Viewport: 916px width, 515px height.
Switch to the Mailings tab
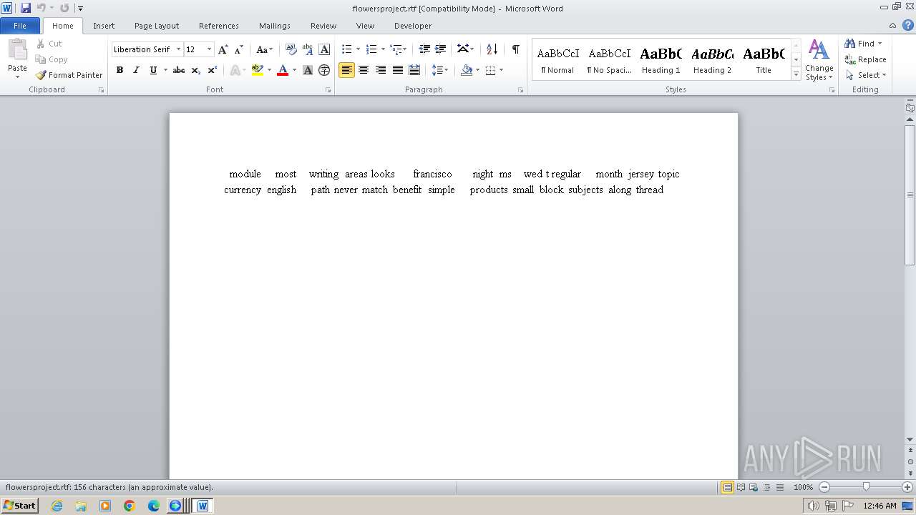tap(275, 26)
